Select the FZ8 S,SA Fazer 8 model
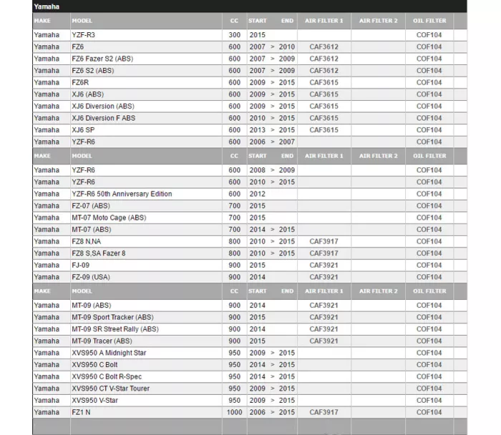 coord(99,253)
